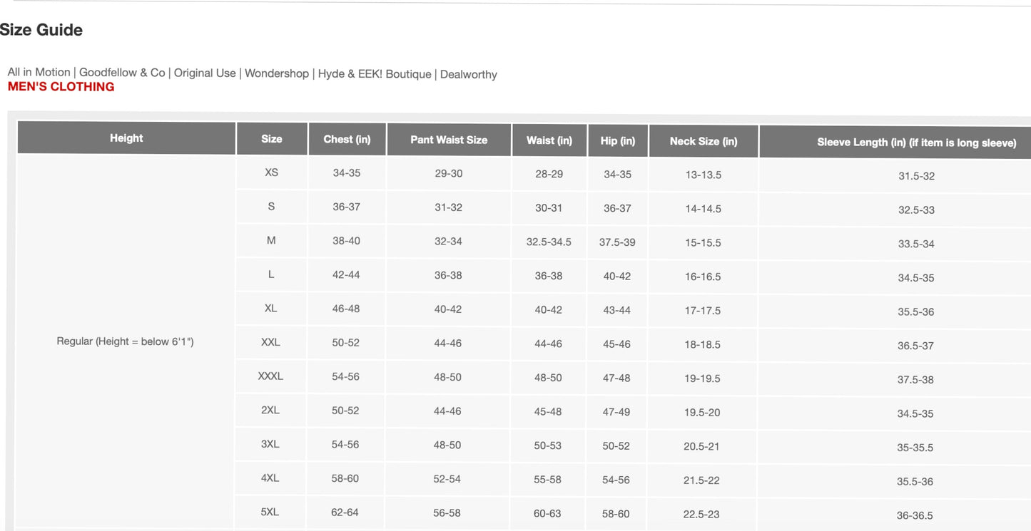Click the Pant Waist Size column header
Screen dimensions: 1031x531
click(x=449, y=140)
